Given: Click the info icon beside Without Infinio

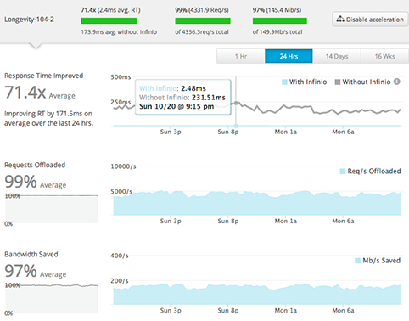Looking at the screenshot, I should (397, 82).
